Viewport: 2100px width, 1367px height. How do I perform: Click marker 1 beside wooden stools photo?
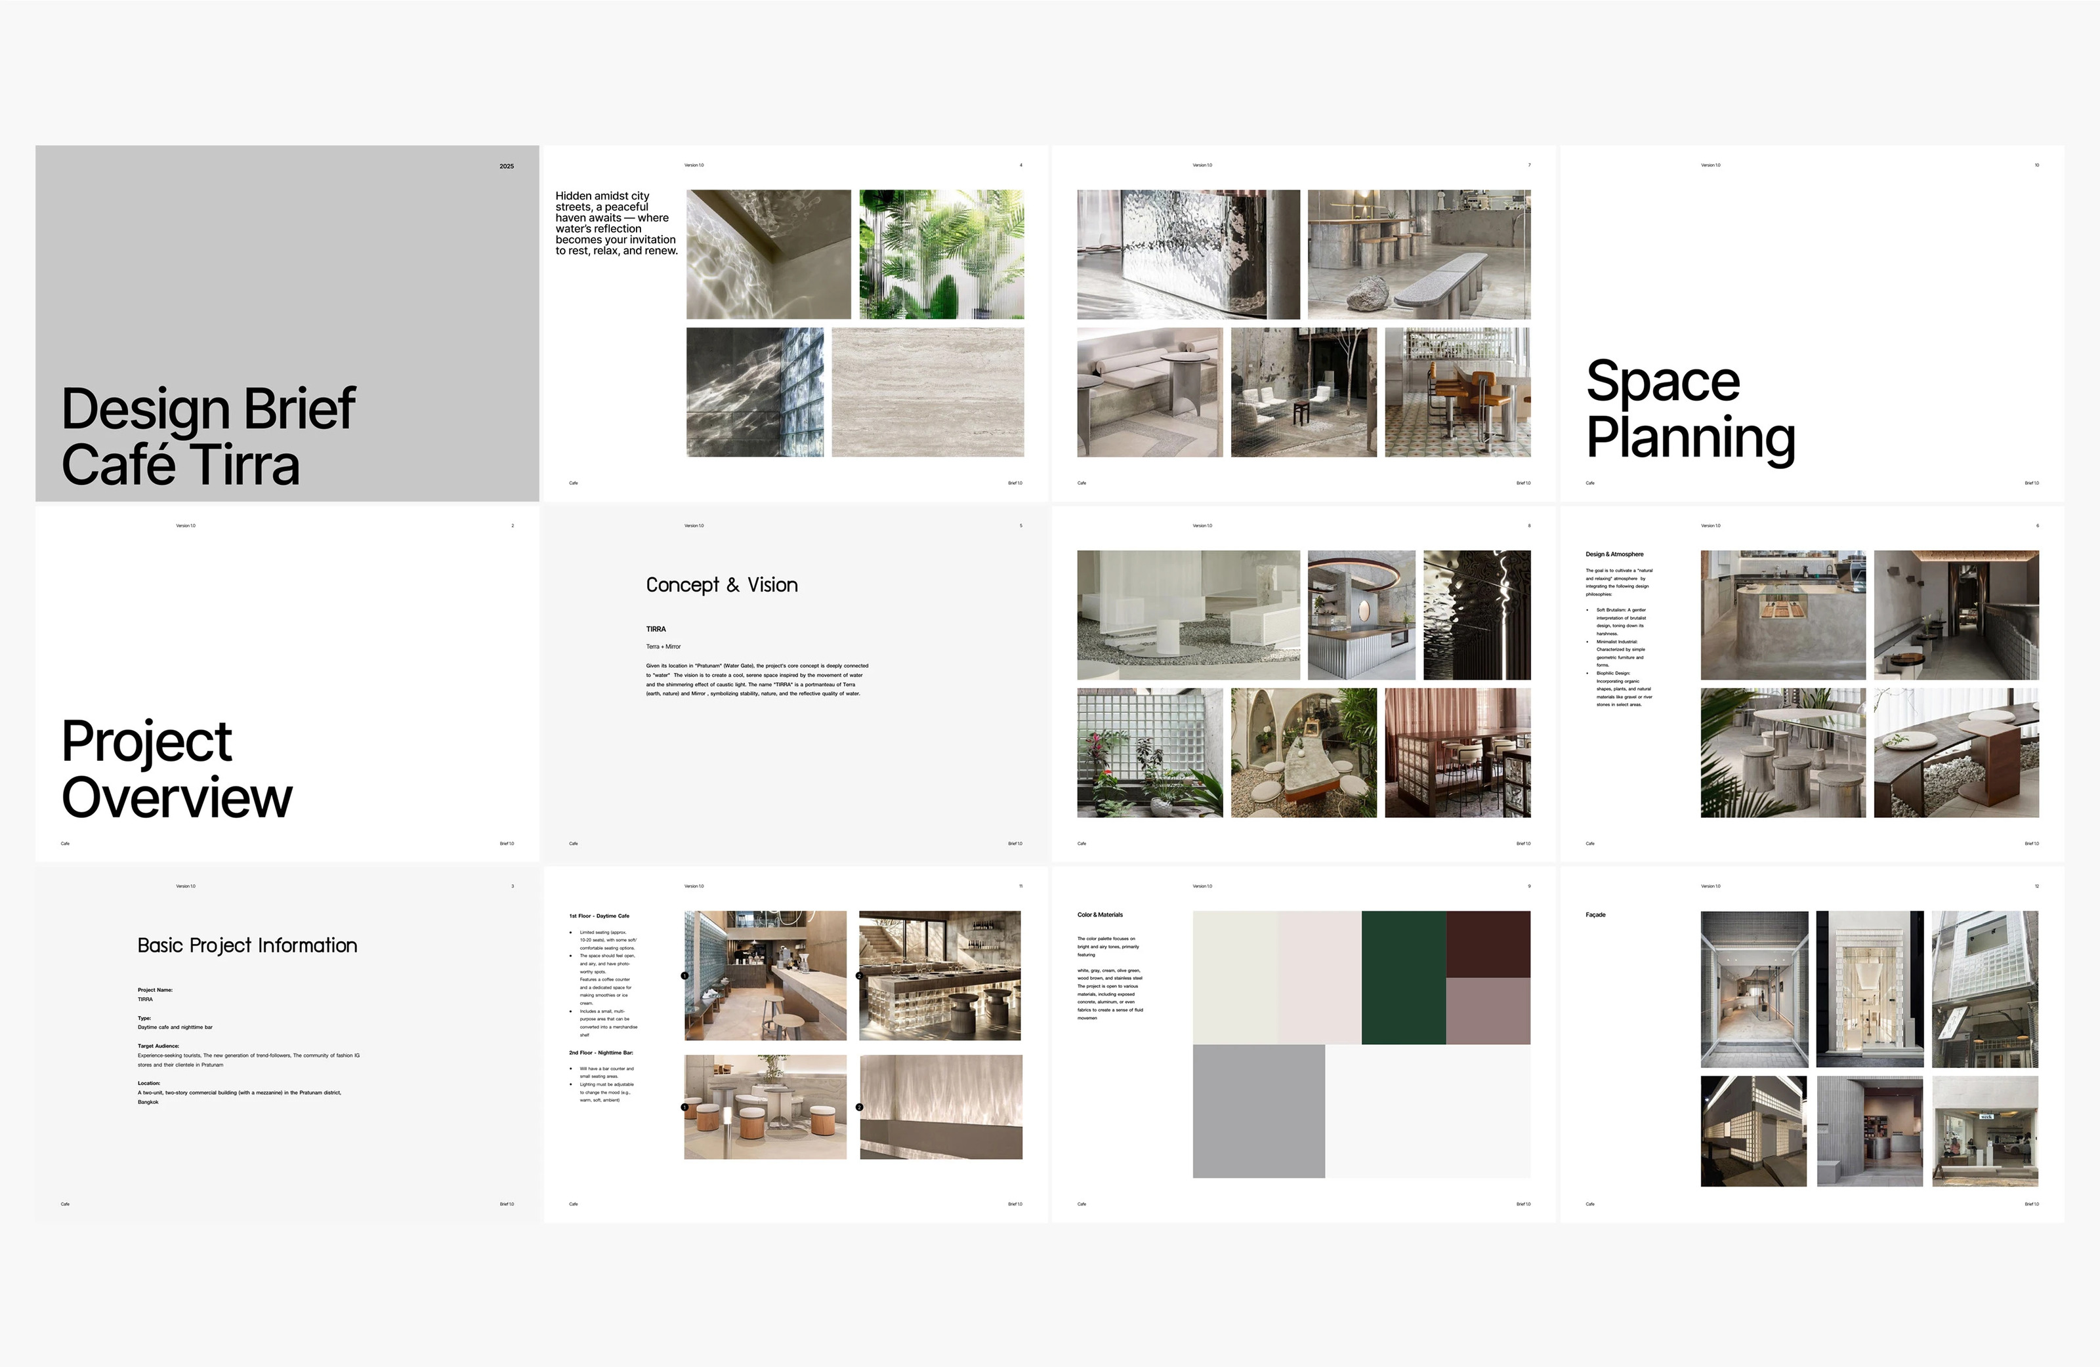point(684,1107)
